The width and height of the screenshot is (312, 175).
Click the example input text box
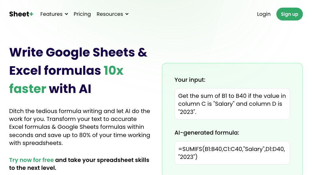tap(232, 104)
